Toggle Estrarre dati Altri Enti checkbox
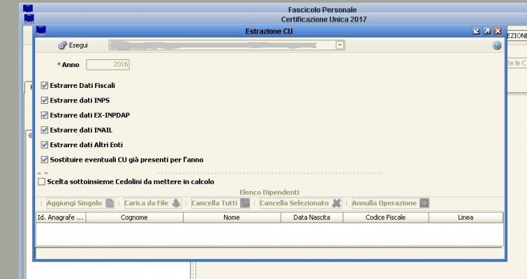This screenshot has height=279, width=527. coord(45,144)
